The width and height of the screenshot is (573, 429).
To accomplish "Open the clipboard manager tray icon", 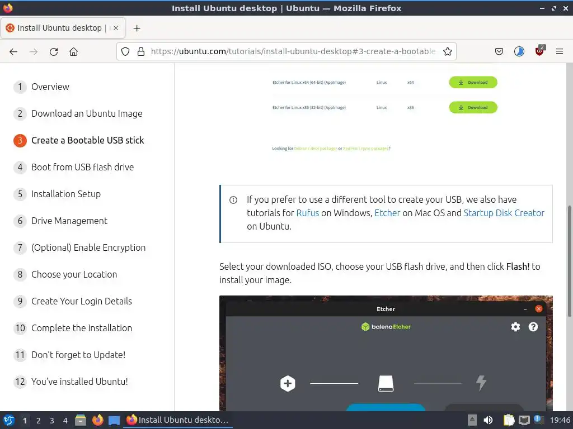I will [x=509, y=420].
